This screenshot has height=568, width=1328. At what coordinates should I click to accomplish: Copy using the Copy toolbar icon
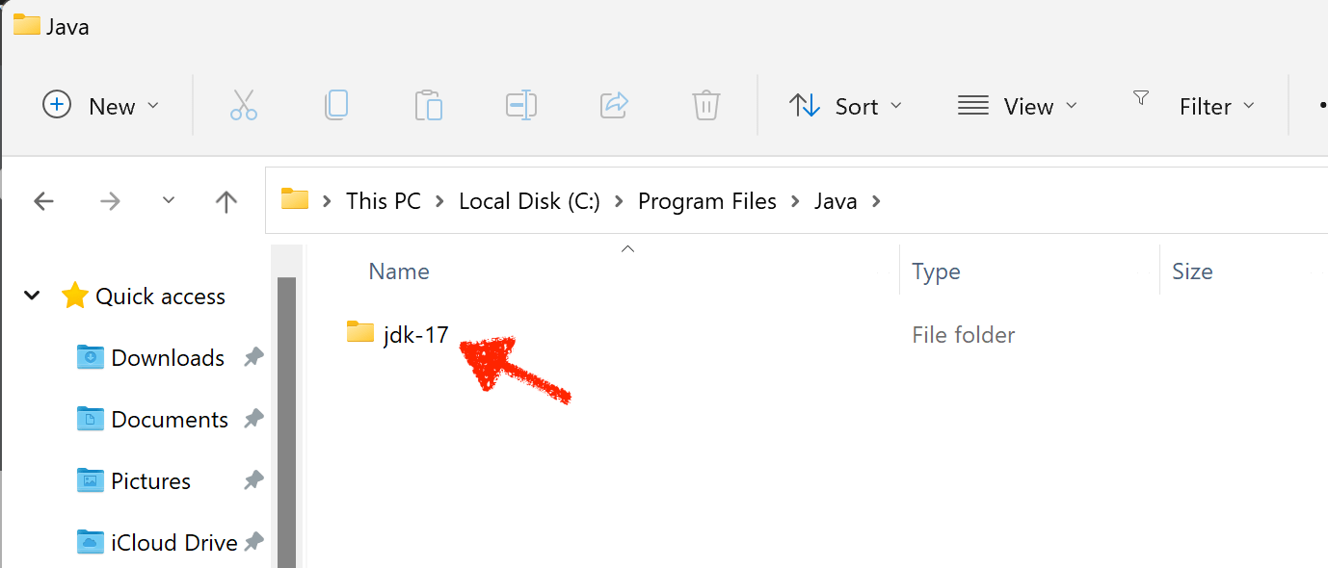(335, 106)
